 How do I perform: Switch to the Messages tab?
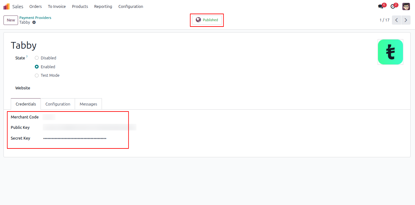tap(88, 104)
